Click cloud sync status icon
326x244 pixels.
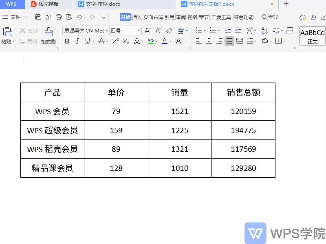pos(302,17)
